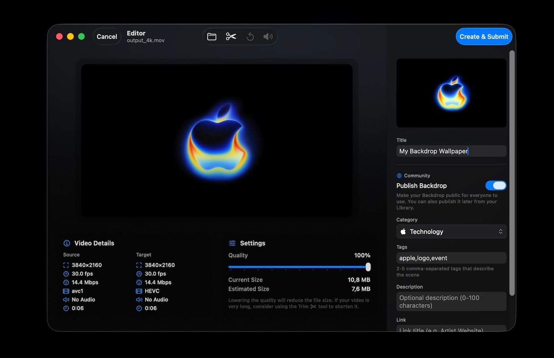Click the source resolution icon beside 3840×2160
This screenshot has width=554, height=358.
coord(66,265)
